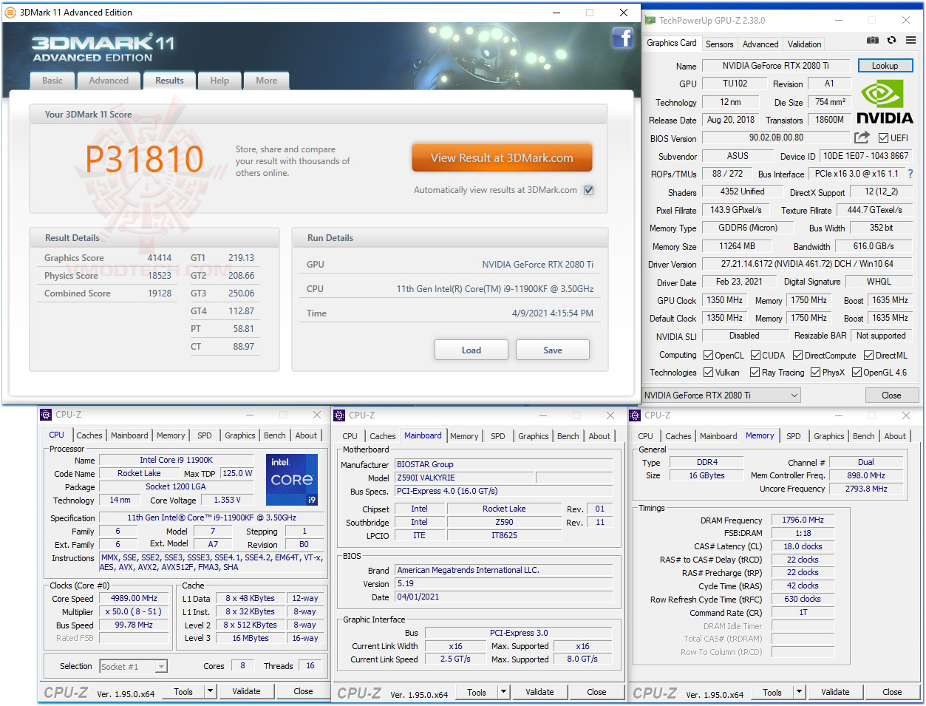Screen dimensions: 926x706
Task: Toggle Automatically view results at 3DMark.com
Action: click(589, 190)
